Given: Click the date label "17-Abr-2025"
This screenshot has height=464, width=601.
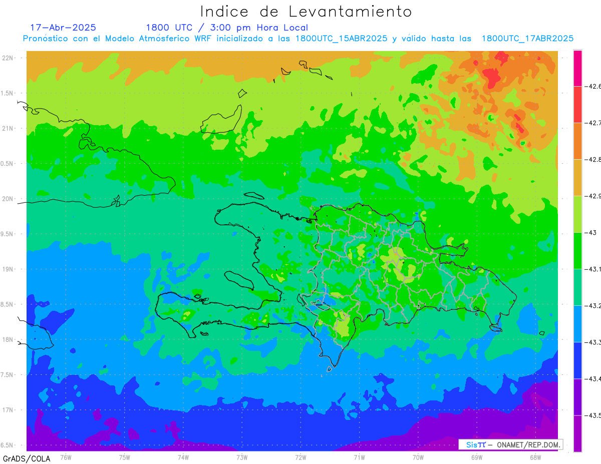Looking at the screenshot, I should [x=63, y=28].
